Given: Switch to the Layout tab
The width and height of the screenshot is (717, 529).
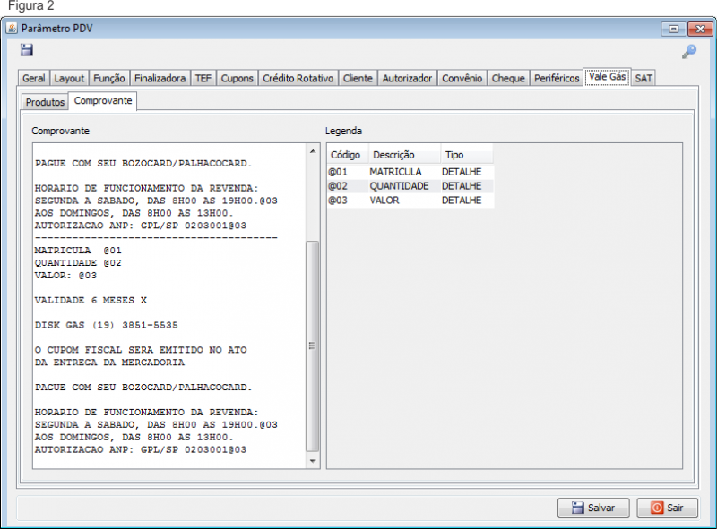Looking at the screenshot, I should click(69, 78).
